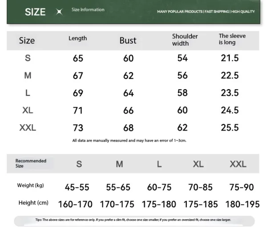Image resolution: width=267 pixels, height=233 pixels.
Task: Select the Bust column header
Action: click(x=128, y=40)
